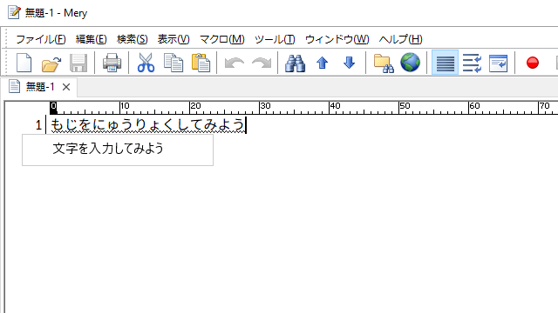The height and width of the screenshot is (313, 558).
Task: Create a new document with the blank page icon
Action: (24, 63)
